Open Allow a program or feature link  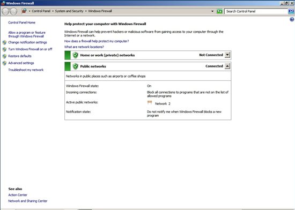27,34
